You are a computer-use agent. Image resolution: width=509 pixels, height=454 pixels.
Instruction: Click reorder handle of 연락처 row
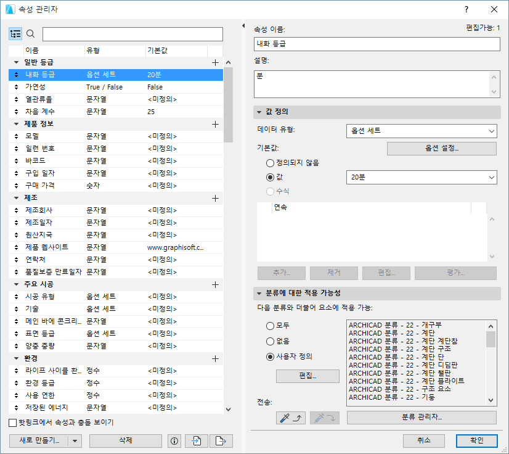[x=16, y=260]
